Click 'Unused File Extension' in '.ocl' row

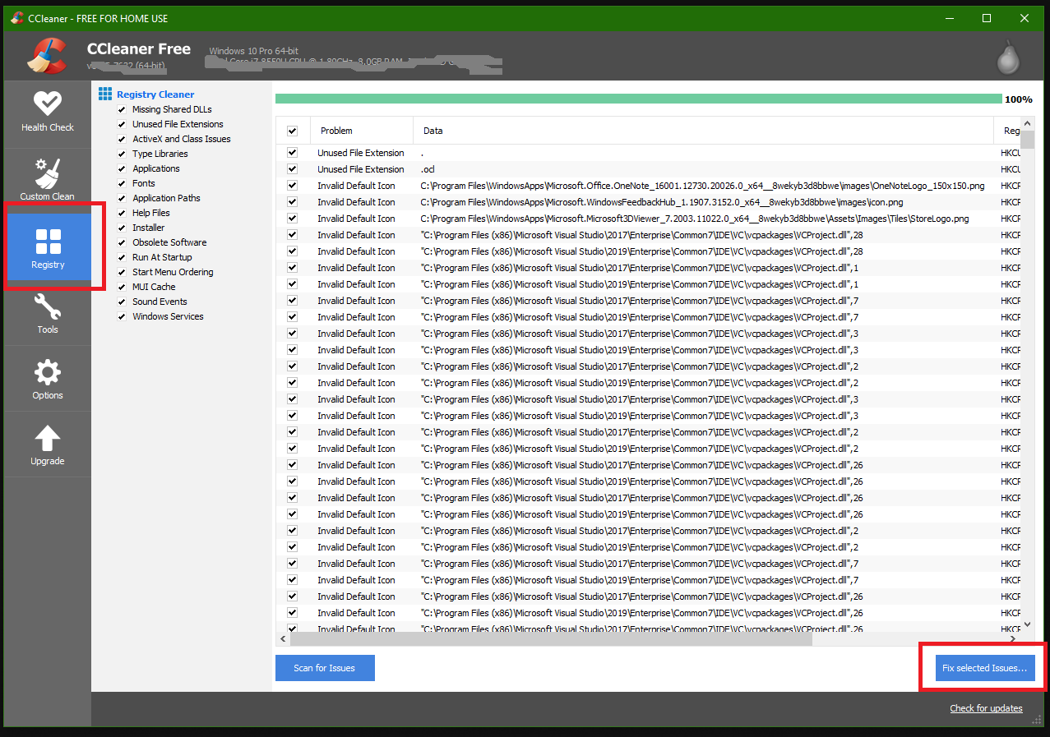coord(361,169)
